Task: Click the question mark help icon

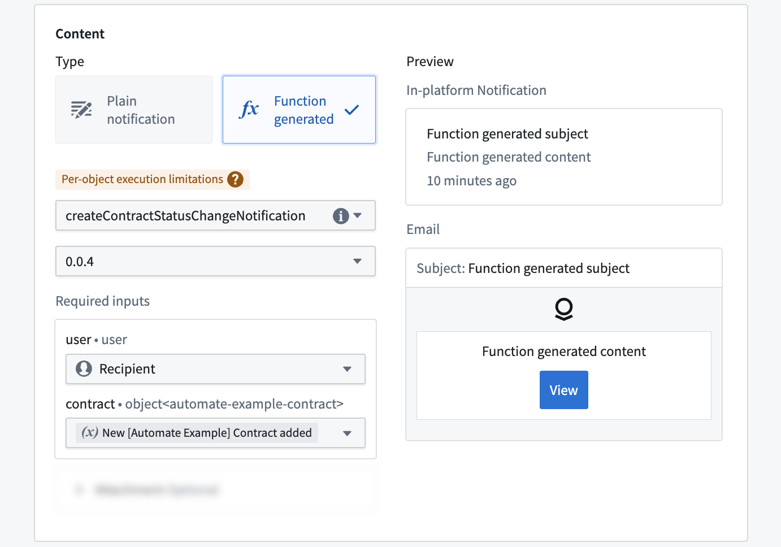Action: (x=235, y=179)
